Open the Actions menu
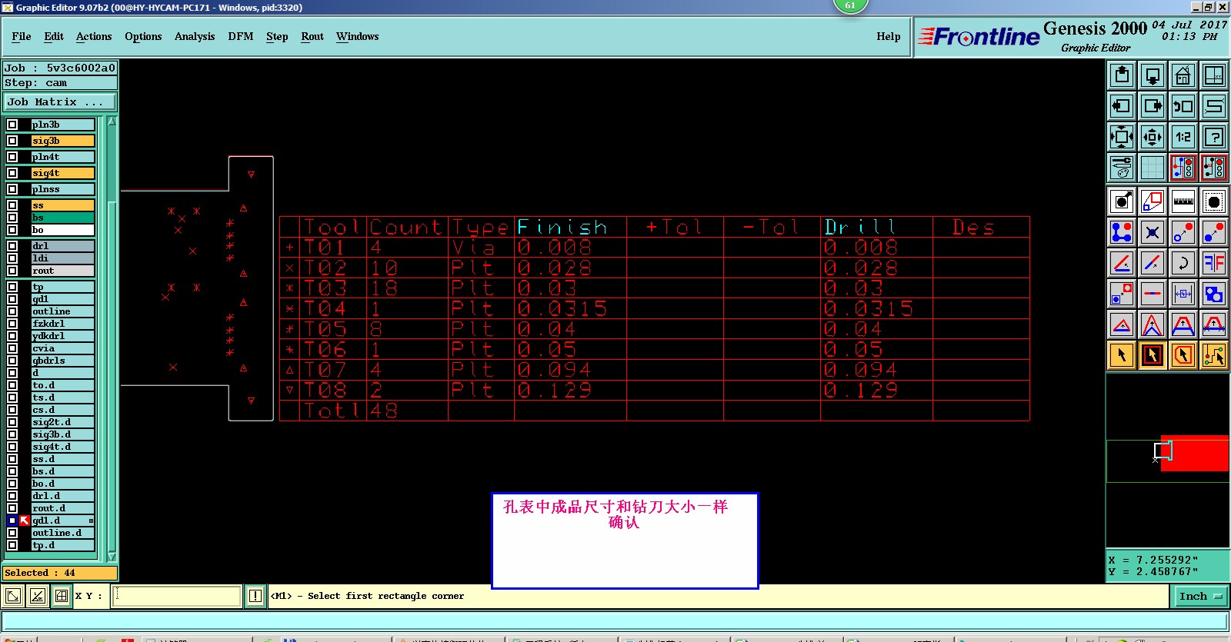 (94, 36)
